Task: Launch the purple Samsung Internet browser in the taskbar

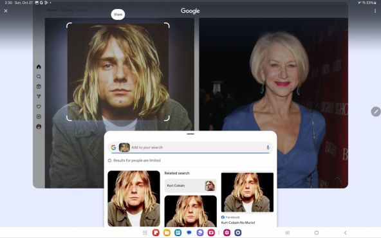Action: click(x=200, y=233)
